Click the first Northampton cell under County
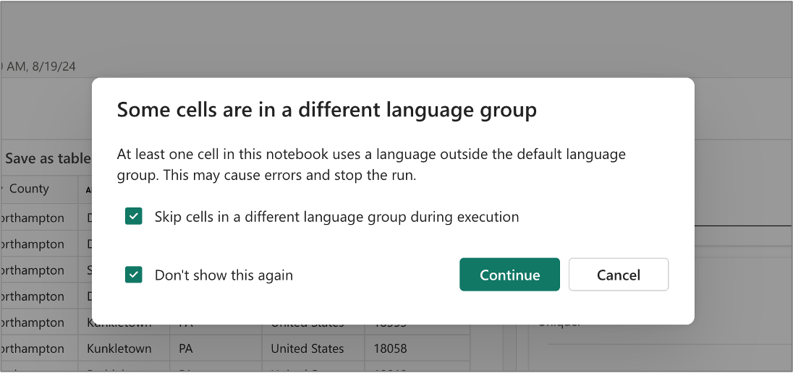This screenshot has width=793, height=373. click(x=33, y=218)
